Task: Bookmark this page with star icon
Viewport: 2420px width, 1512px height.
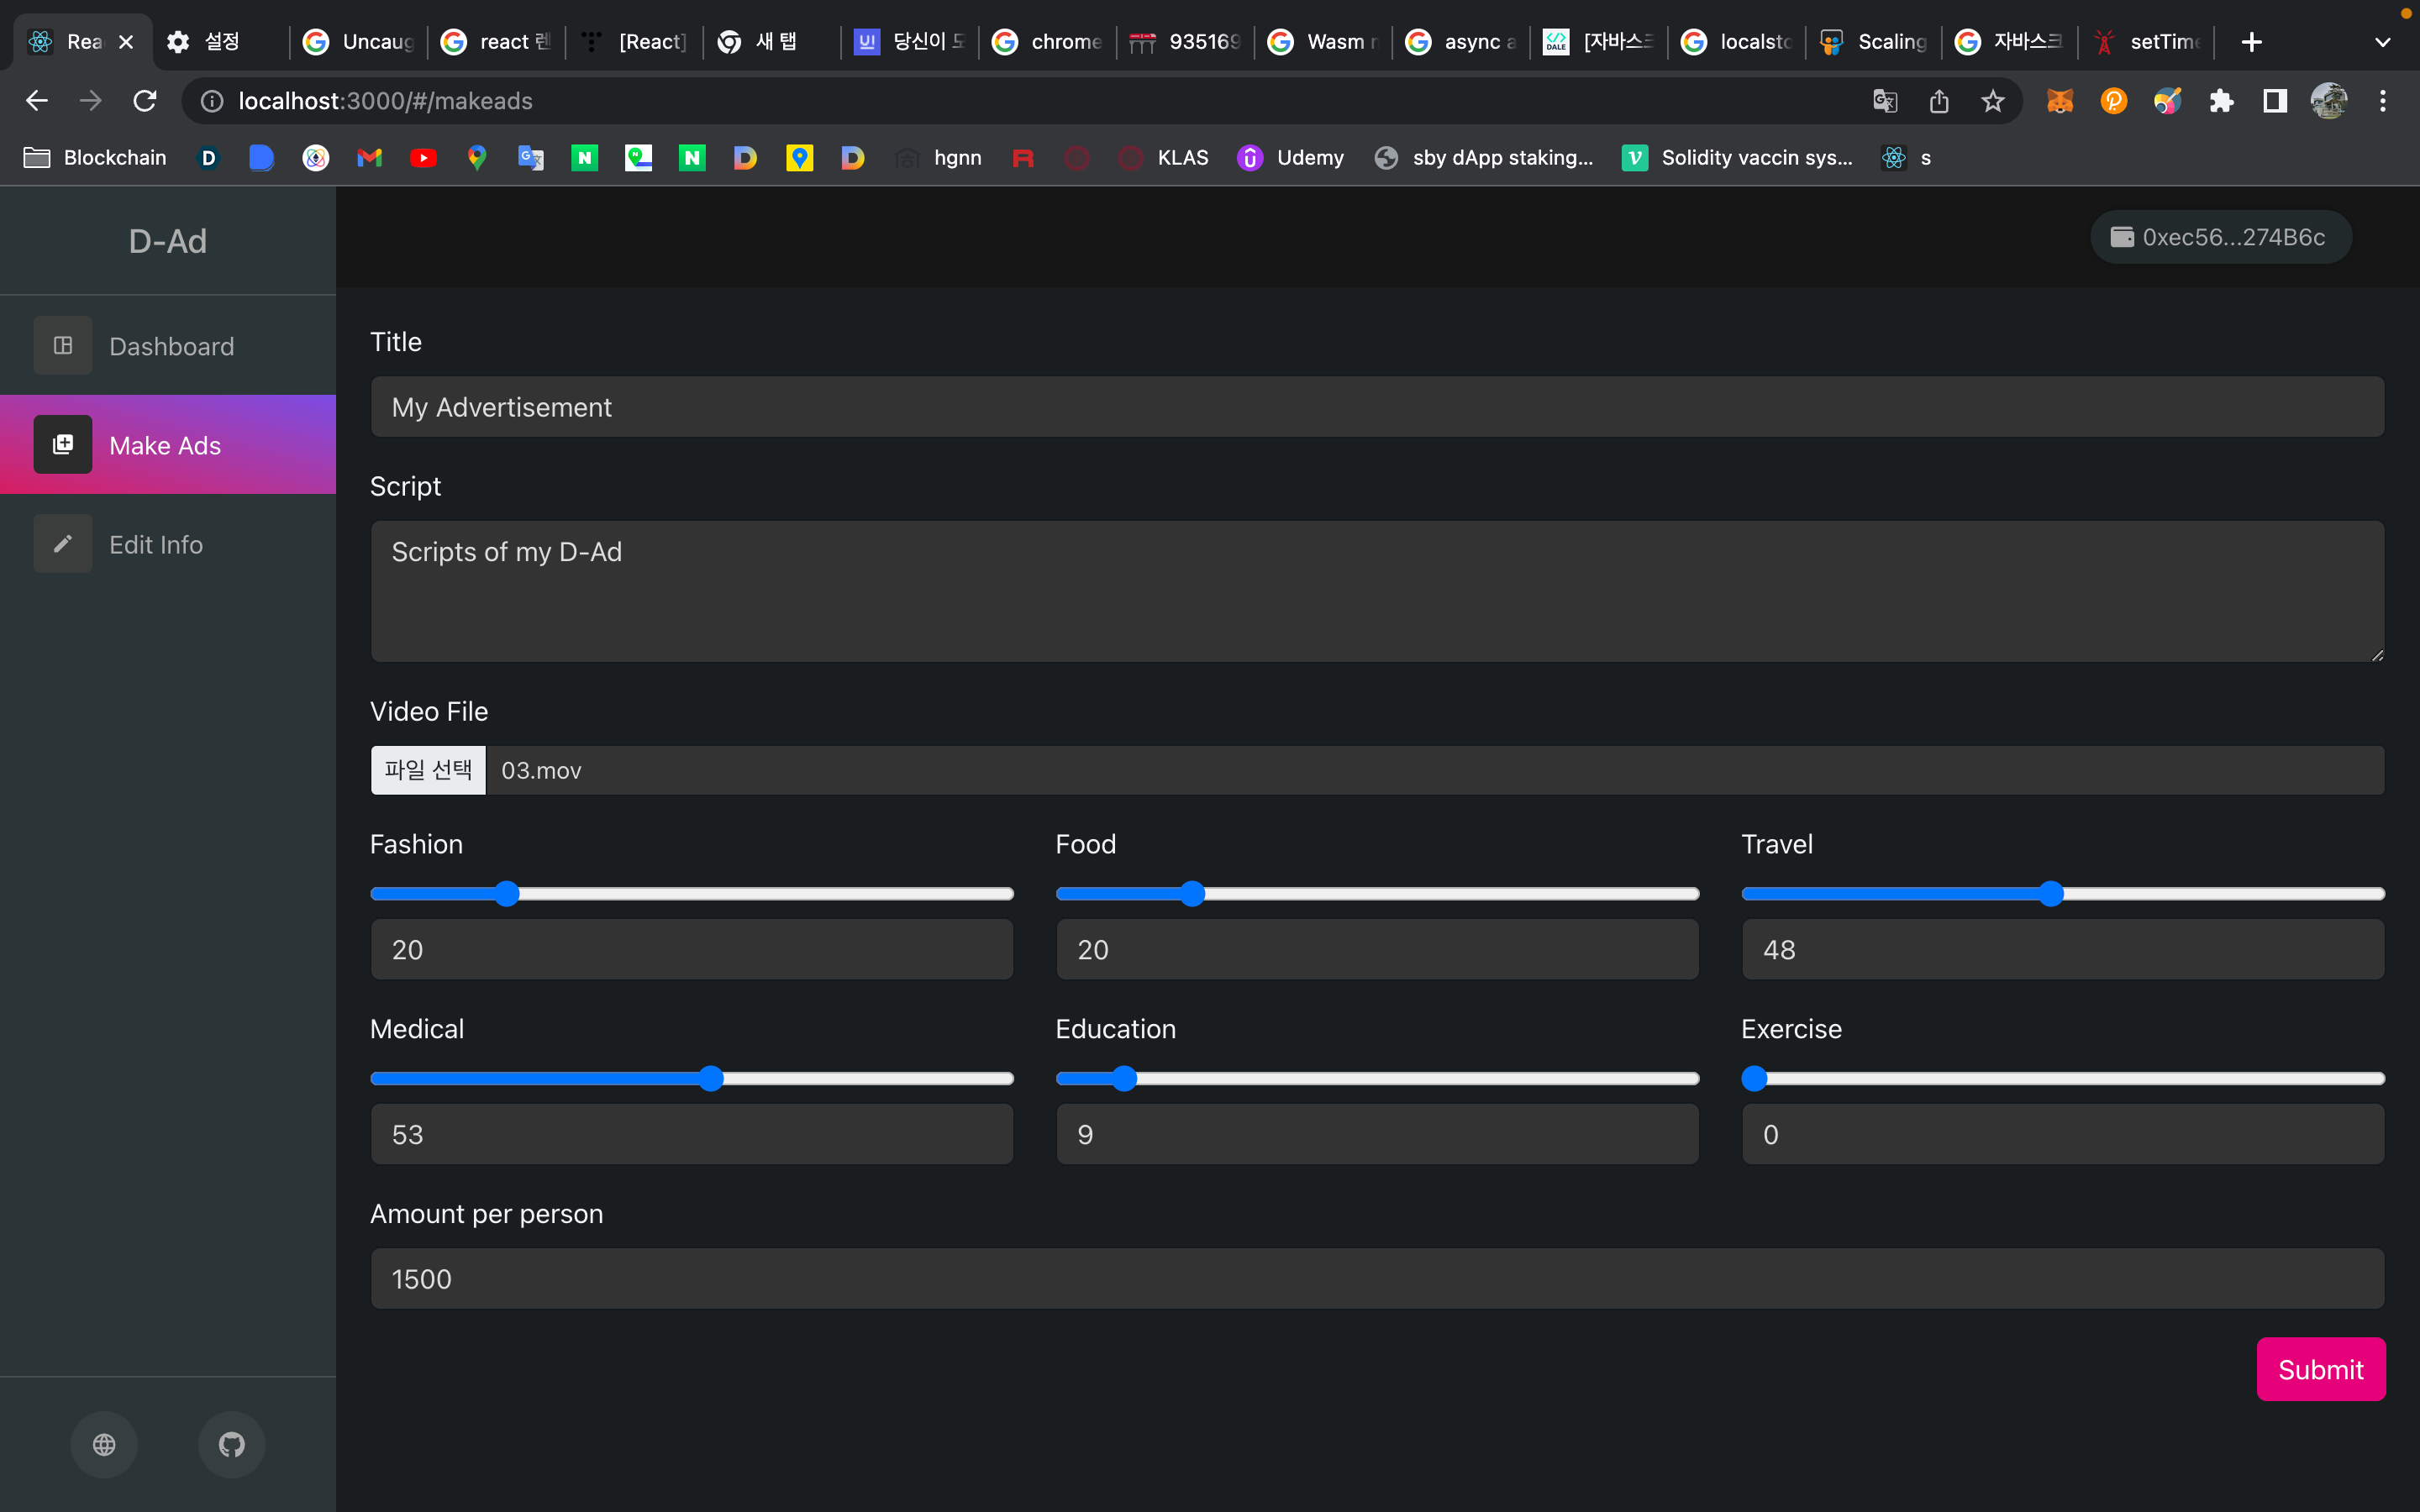Action: coord(1993,101)
